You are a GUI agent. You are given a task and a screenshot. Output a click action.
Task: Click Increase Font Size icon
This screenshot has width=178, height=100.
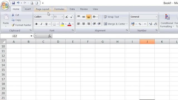click(66, 17)
